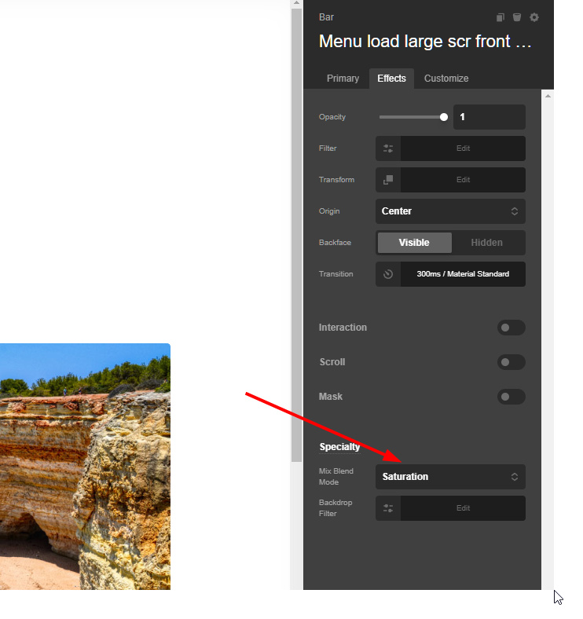The image size is (583, 619).
Task: Click the Opacity value input field
Action: click(x=489, y=117)
